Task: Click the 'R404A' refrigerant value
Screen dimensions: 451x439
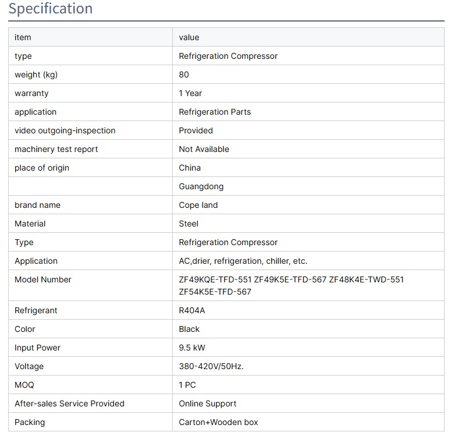Action: [192, 310]
